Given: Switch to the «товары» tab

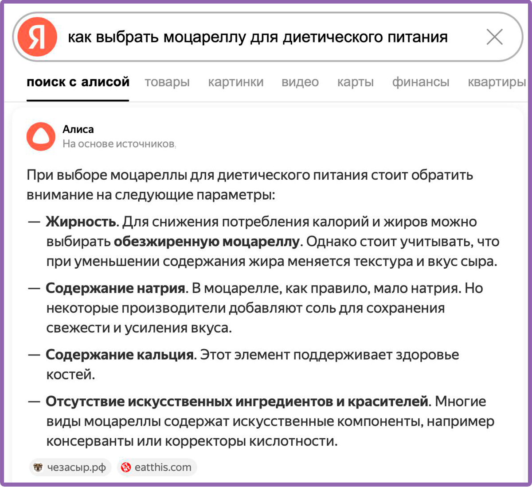Looking at the screenshot, I should click(x=167, y=82).
